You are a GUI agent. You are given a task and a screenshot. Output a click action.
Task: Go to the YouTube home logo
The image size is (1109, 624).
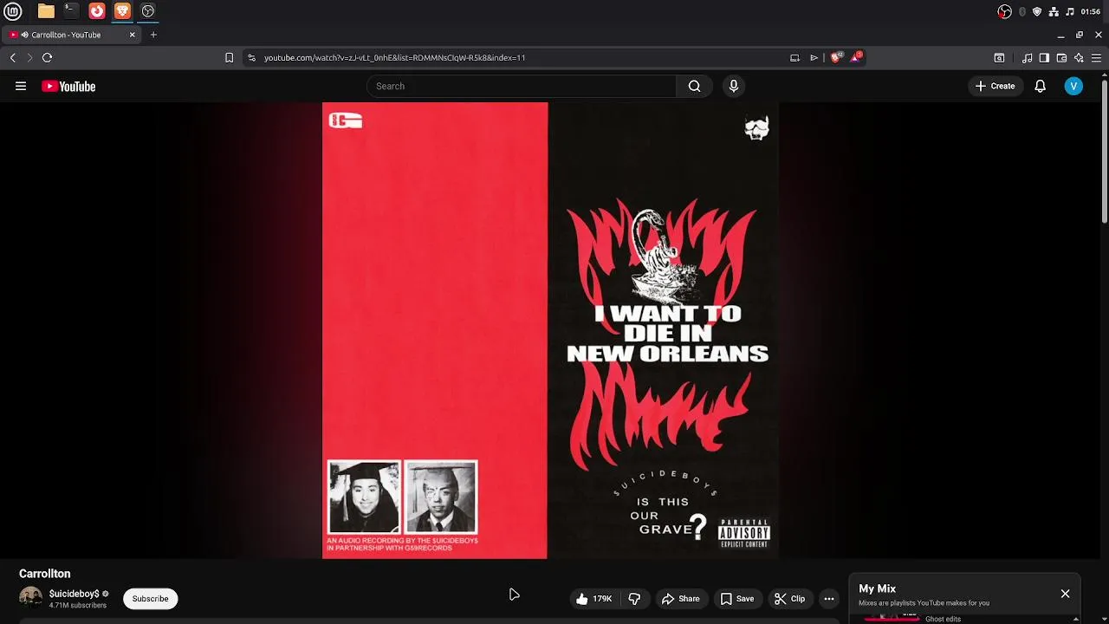[68, 86]
